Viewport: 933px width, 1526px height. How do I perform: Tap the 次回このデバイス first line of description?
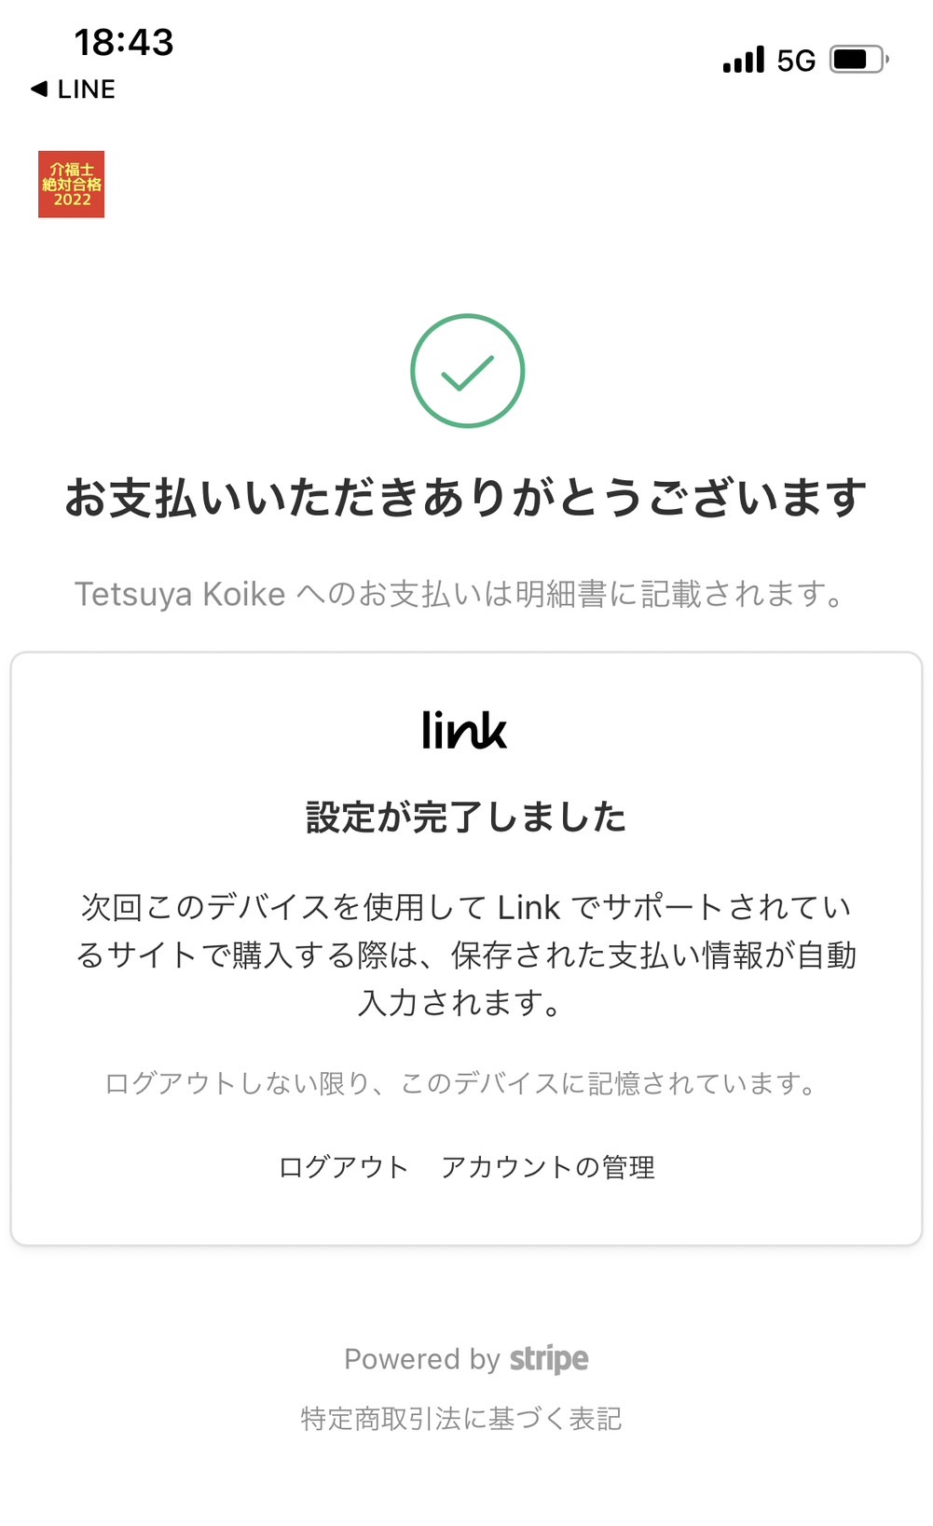point(466,907)
